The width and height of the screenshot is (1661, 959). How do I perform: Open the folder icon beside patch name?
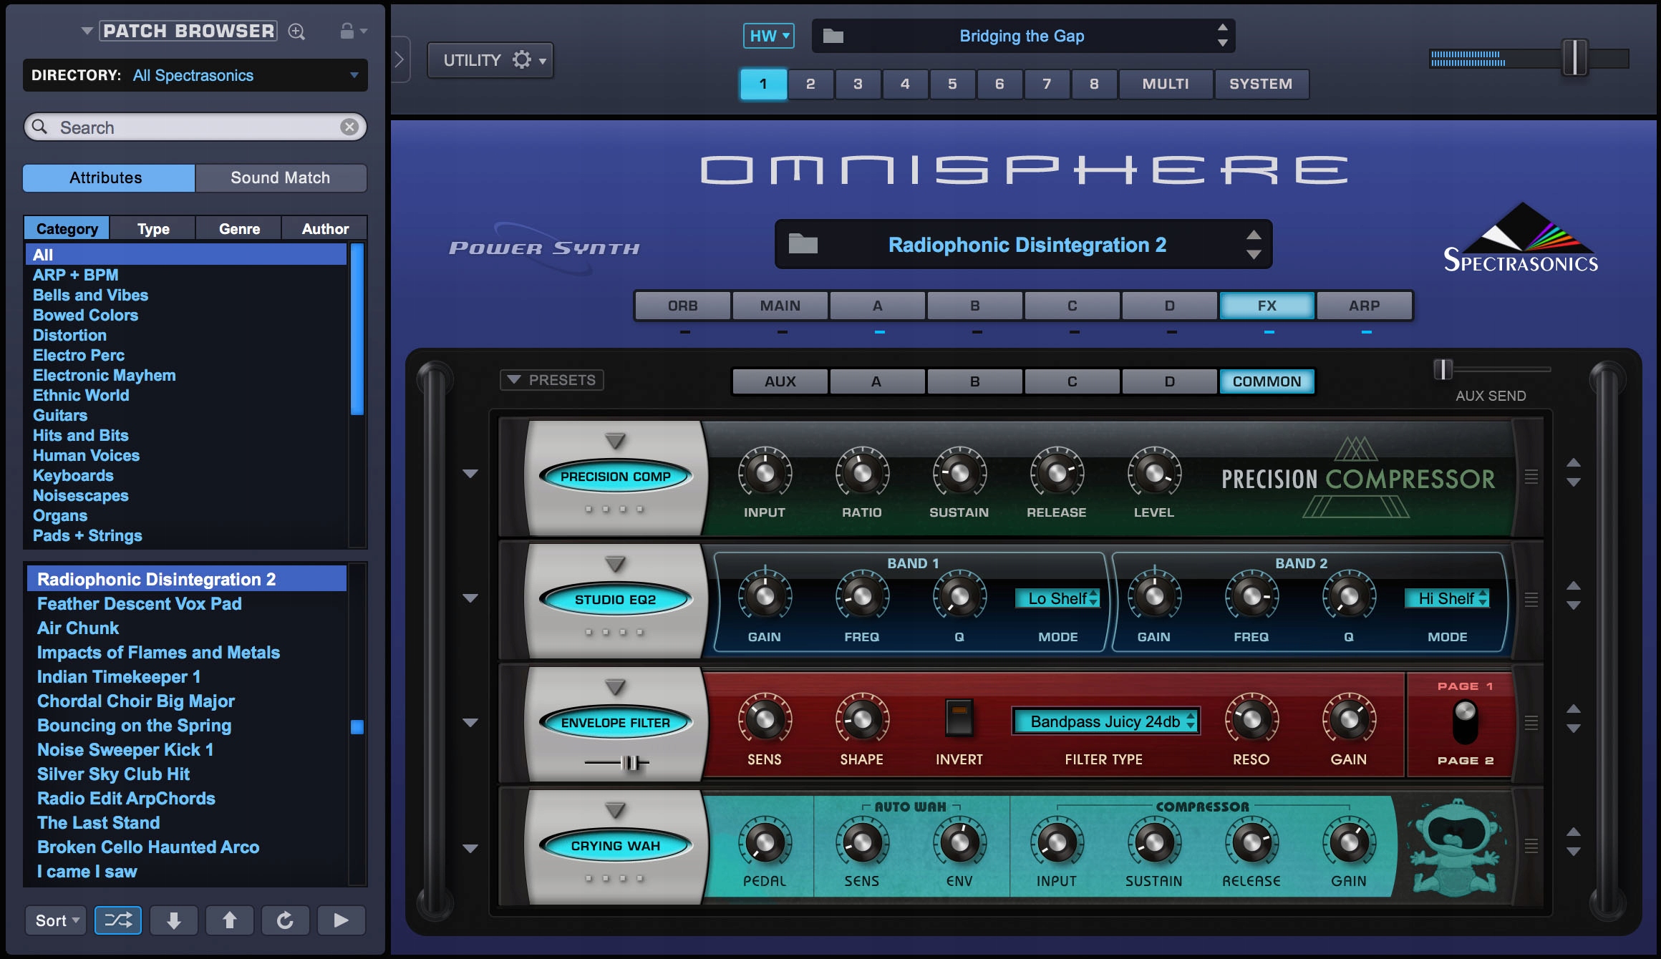coord(803,245)
